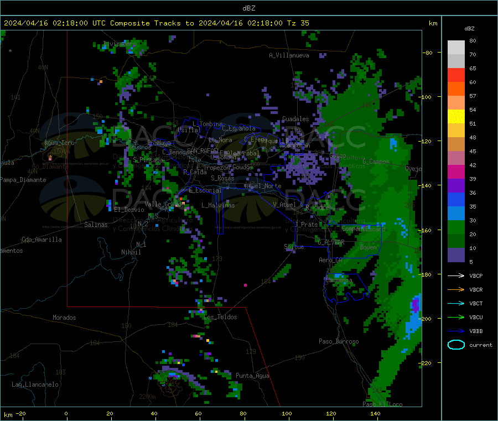The width and height of the screenshot is (498, 421).
Task: Click the Pampa_Diamante place label
Action: coord(23,180)
